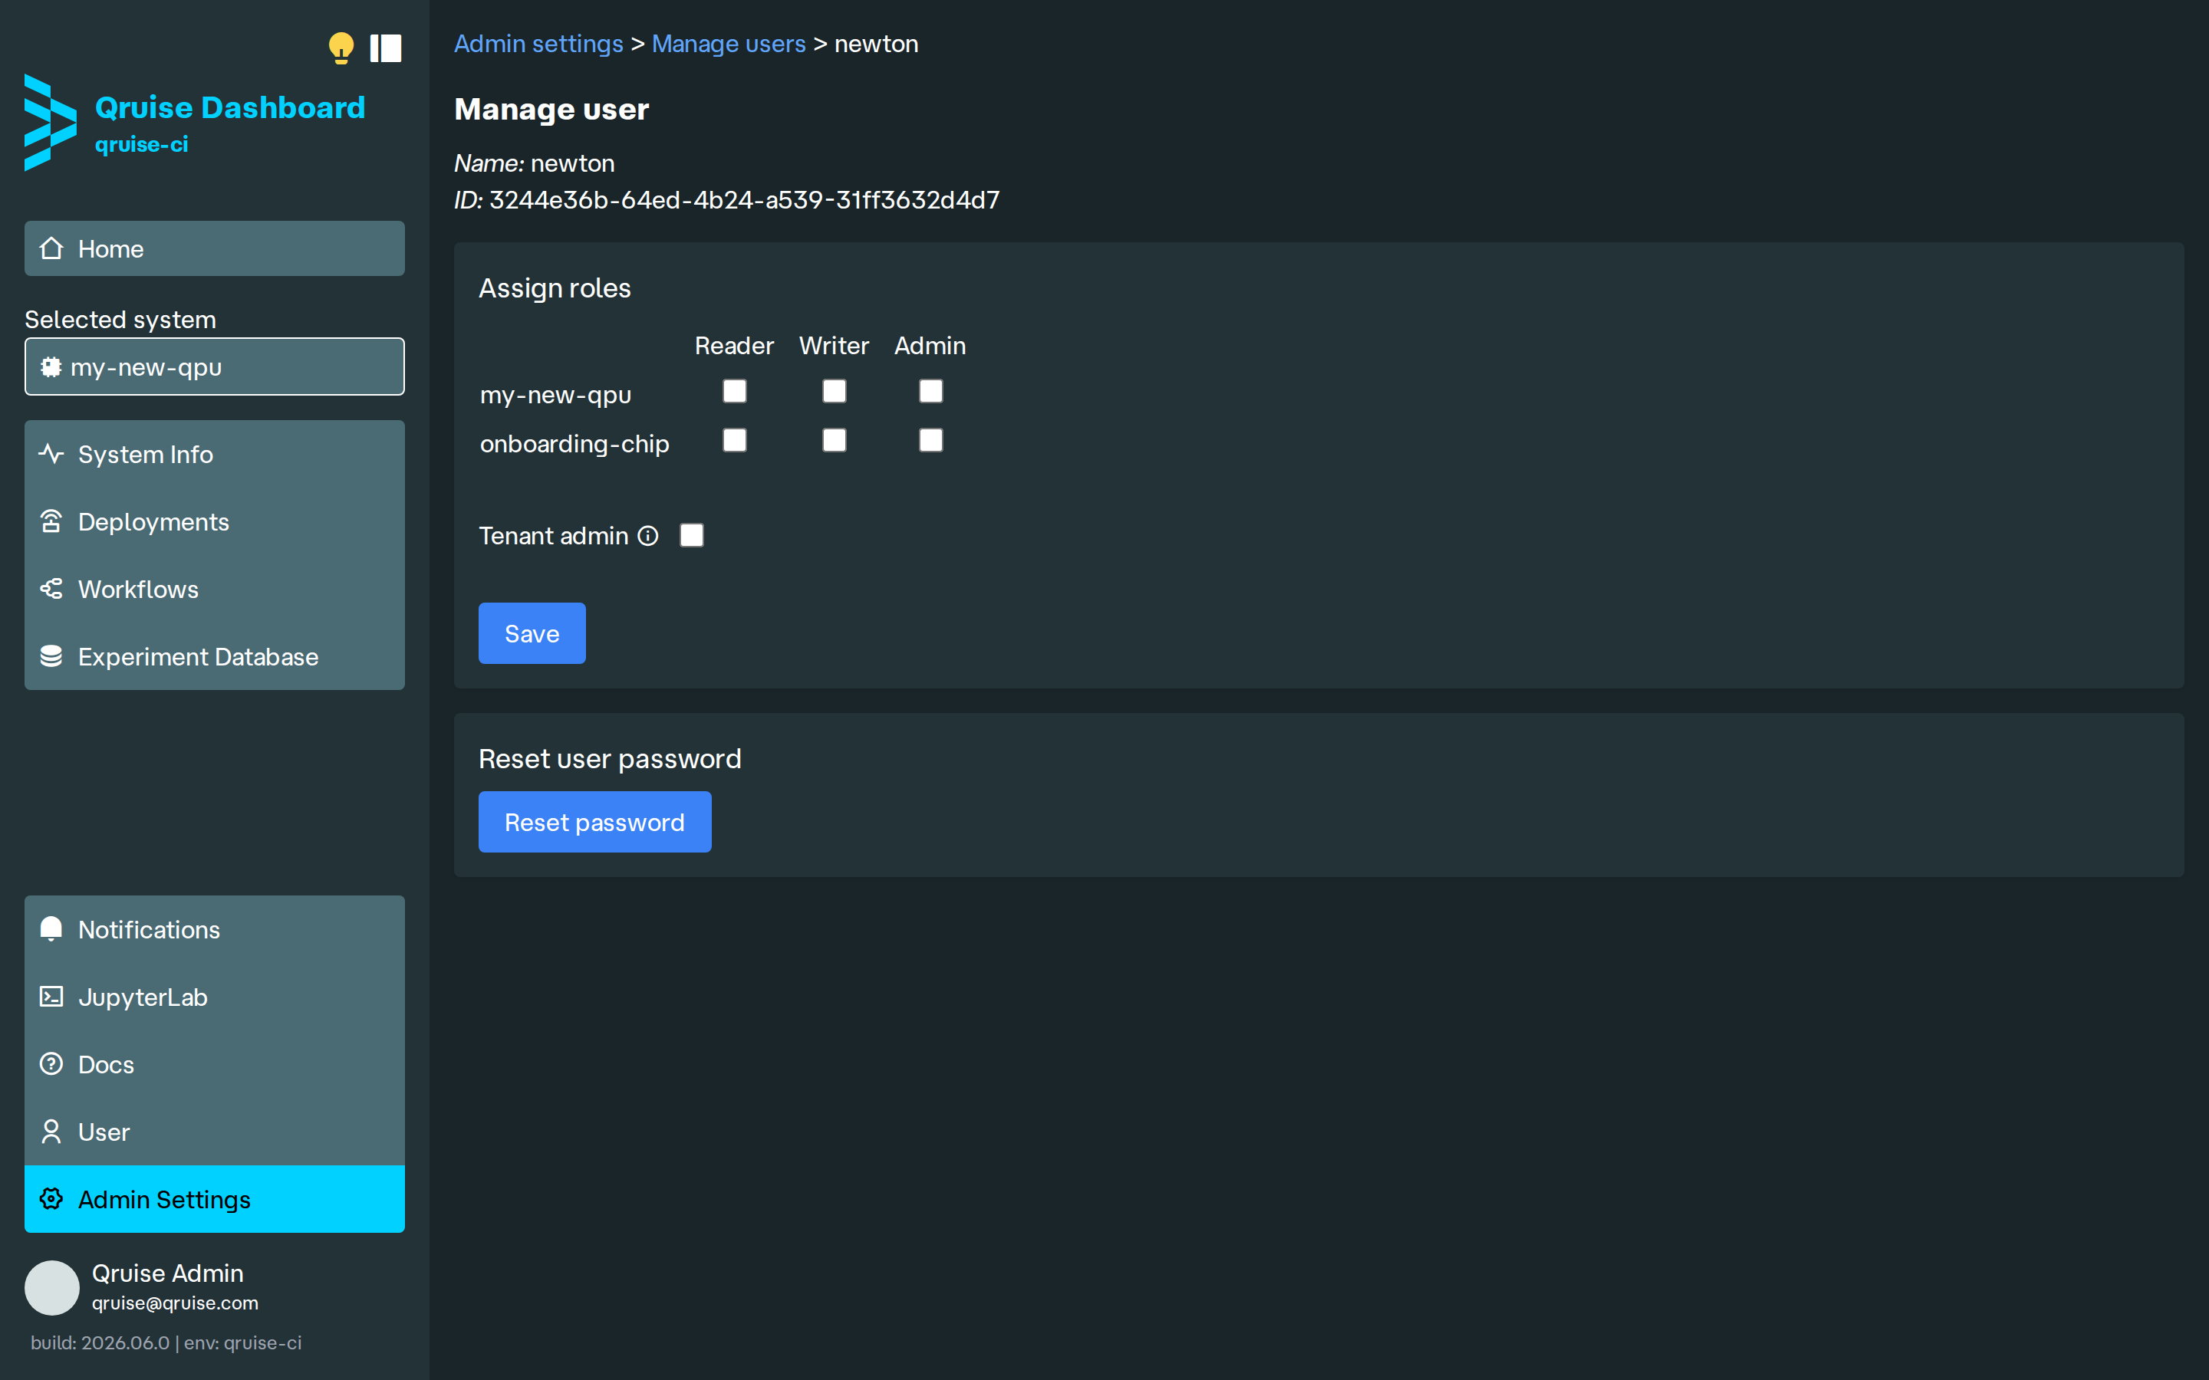The image size is (2209, 1380).
Task: Click the Manage user heading
Action: tap(551, 110)
